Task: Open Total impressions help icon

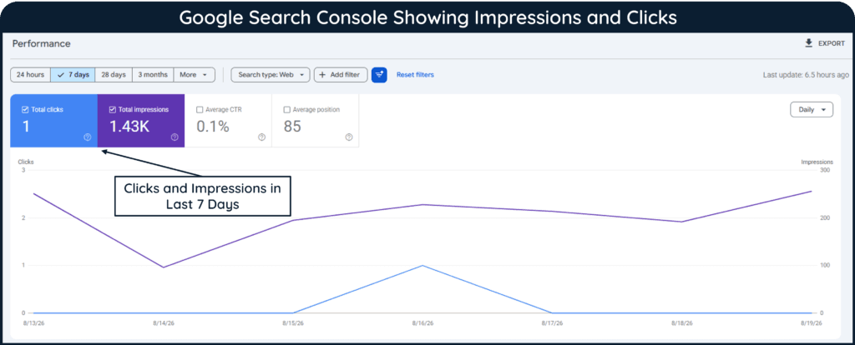Action: click(x=175, y=137)
